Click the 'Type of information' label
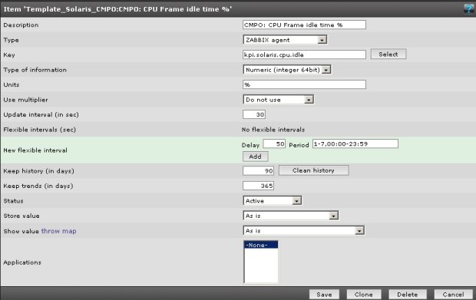This screenshot has width=476, height=300. point(35,70)
